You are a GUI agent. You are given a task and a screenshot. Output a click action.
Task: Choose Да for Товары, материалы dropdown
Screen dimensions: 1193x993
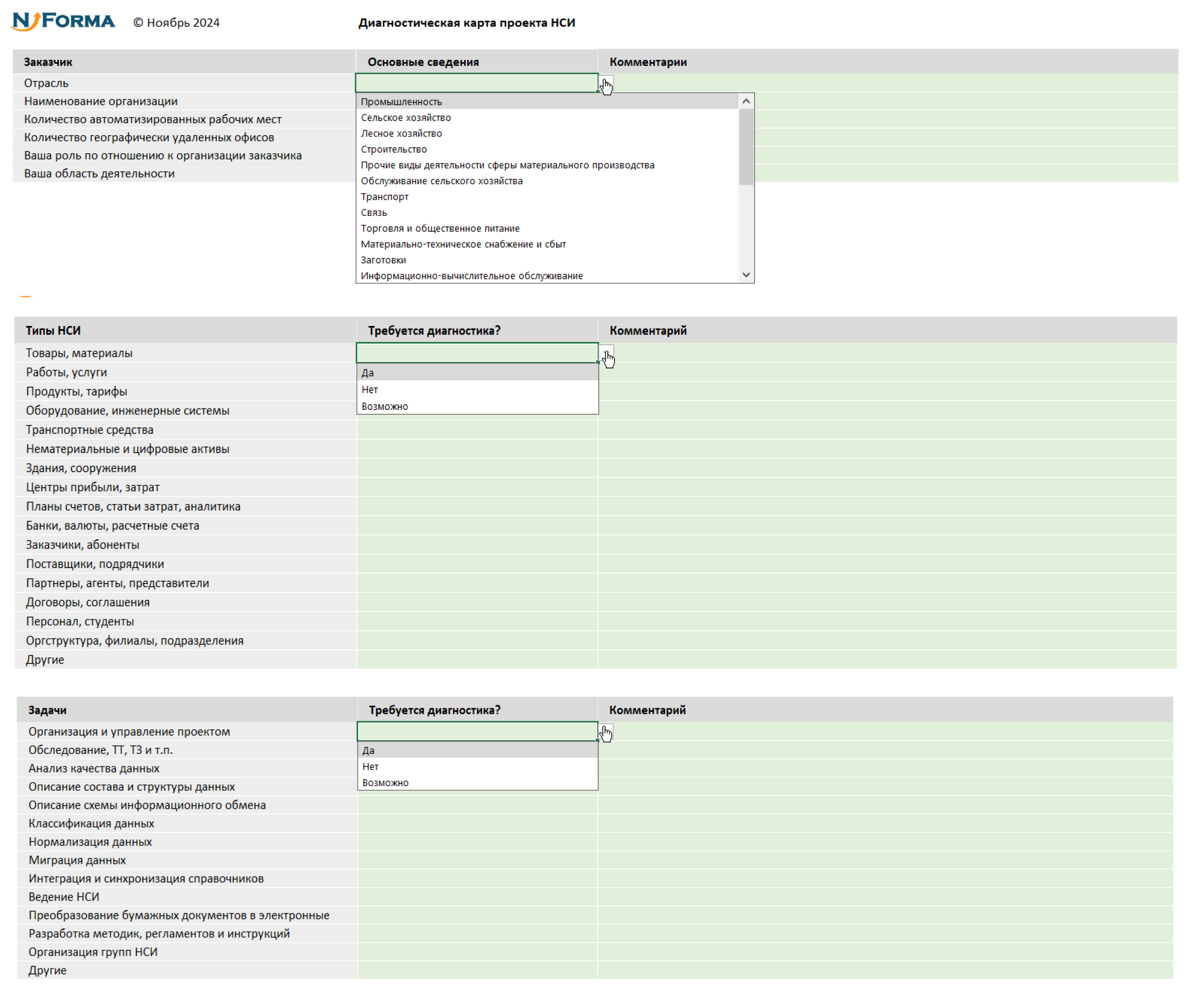click(478, 373)
